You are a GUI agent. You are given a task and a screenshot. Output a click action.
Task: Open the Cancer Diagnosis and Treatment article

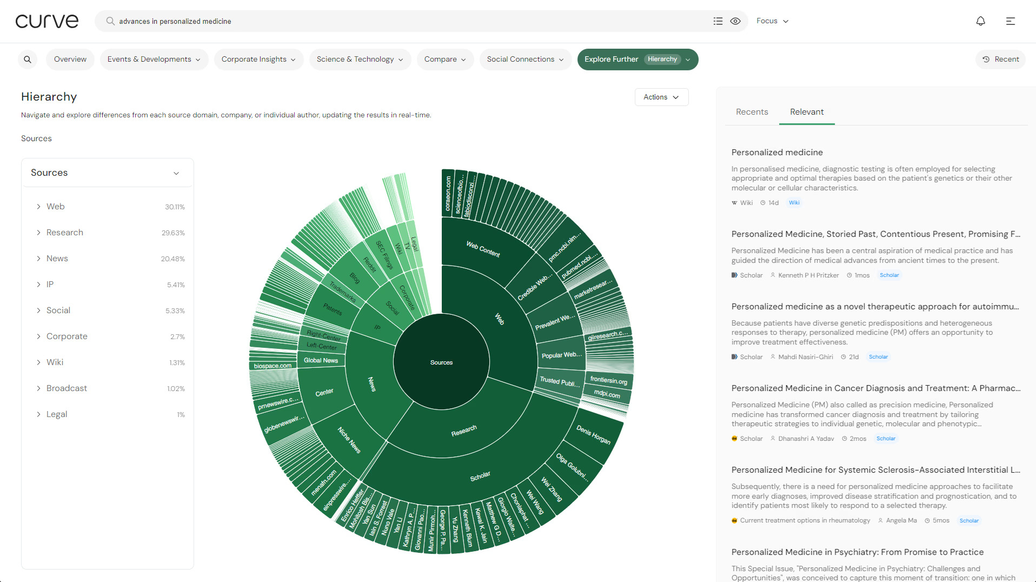876,388
